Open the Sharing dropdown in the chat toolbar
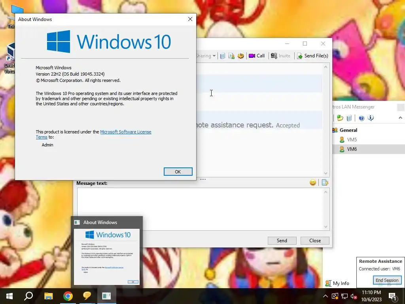This screenshot has height=304, width=405. 206,56
